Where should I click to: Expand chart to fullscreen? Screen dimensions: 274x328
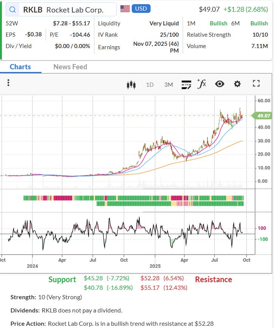(256, 83)
